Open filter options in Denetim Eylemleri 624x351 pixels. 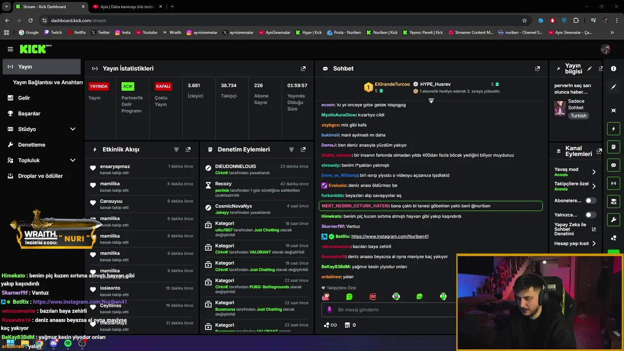pyautogui.click(x=292, y=150)
